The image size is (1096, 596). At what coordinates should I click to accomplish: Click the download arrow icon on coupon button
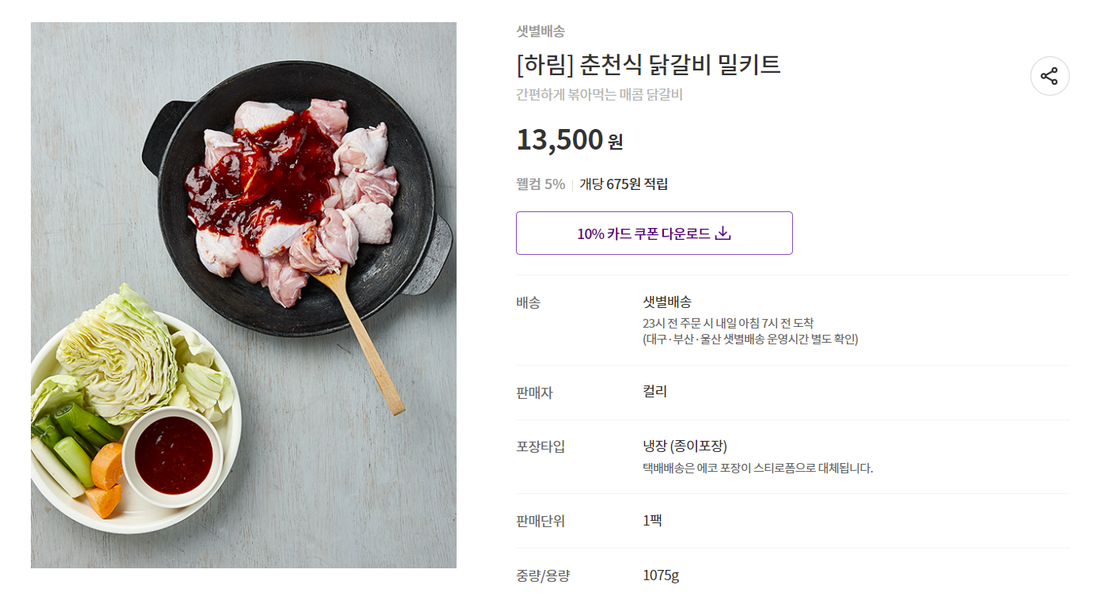pyautogui.click(x=722, y=233)
